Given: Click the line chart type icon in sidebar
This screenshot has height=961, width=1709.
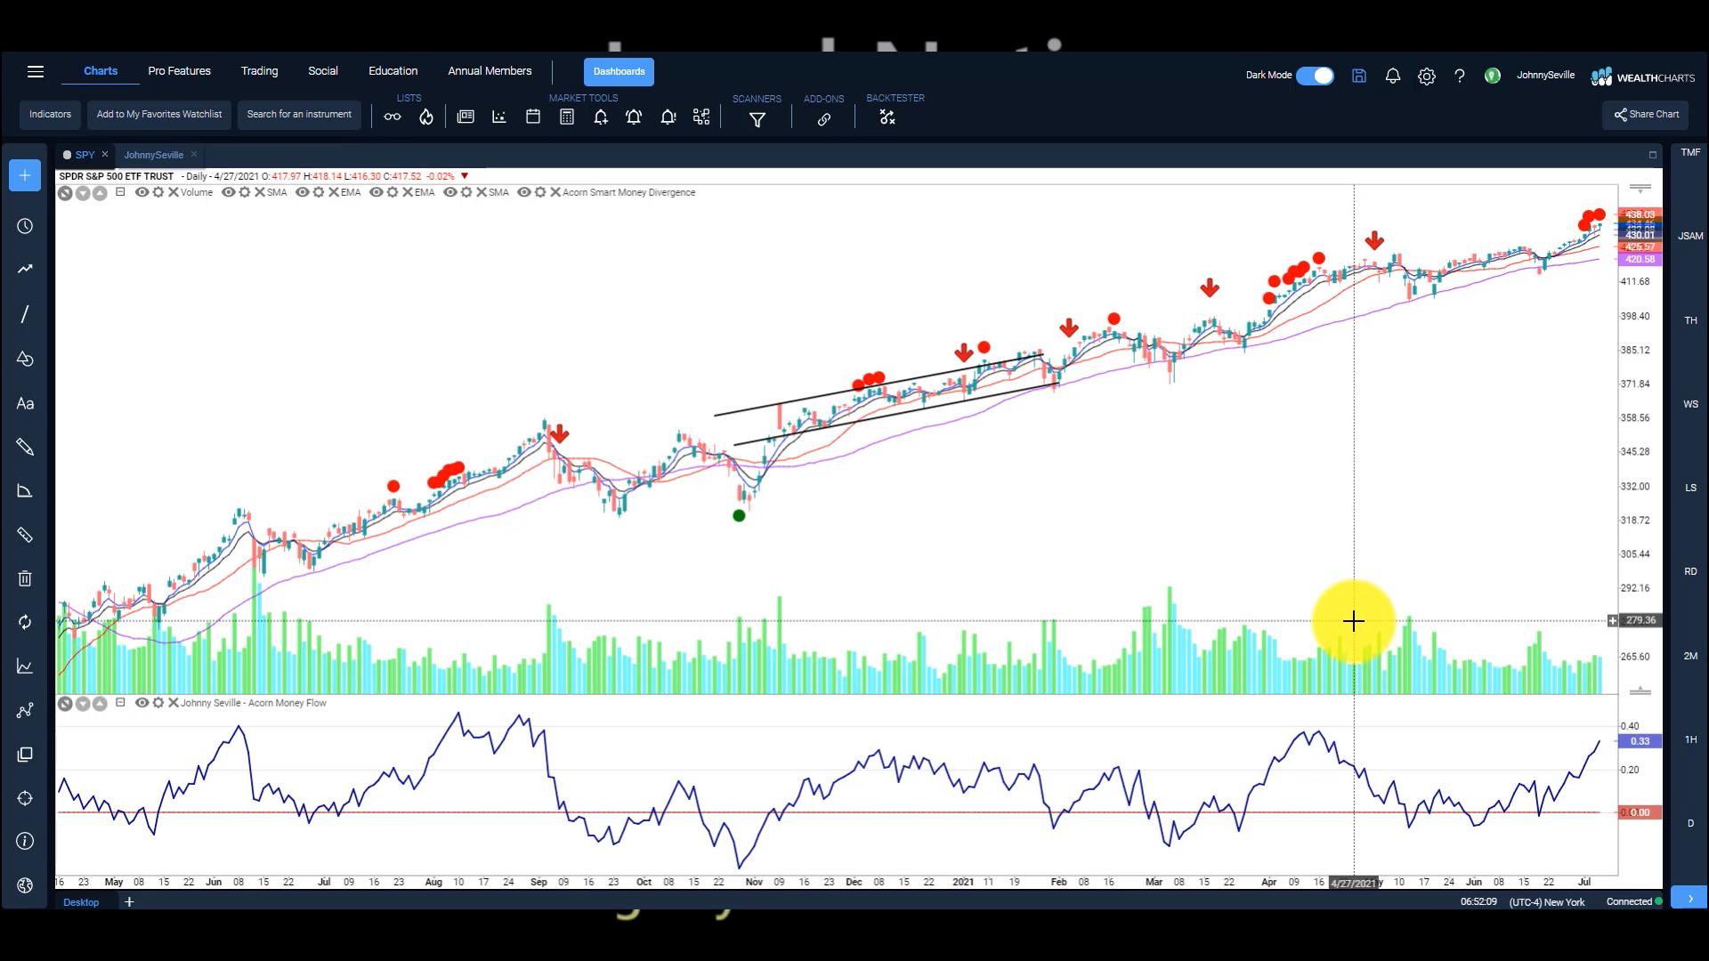Looking at the screenshot, I should (x=25, y=666).
